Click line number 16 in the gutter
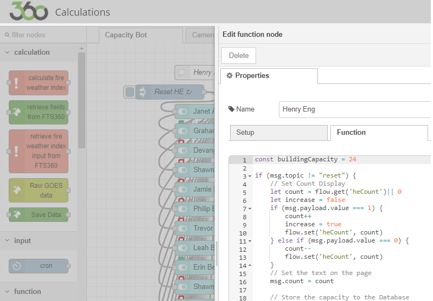The width and height of the screenshot is (433, 301). [243, 282]
